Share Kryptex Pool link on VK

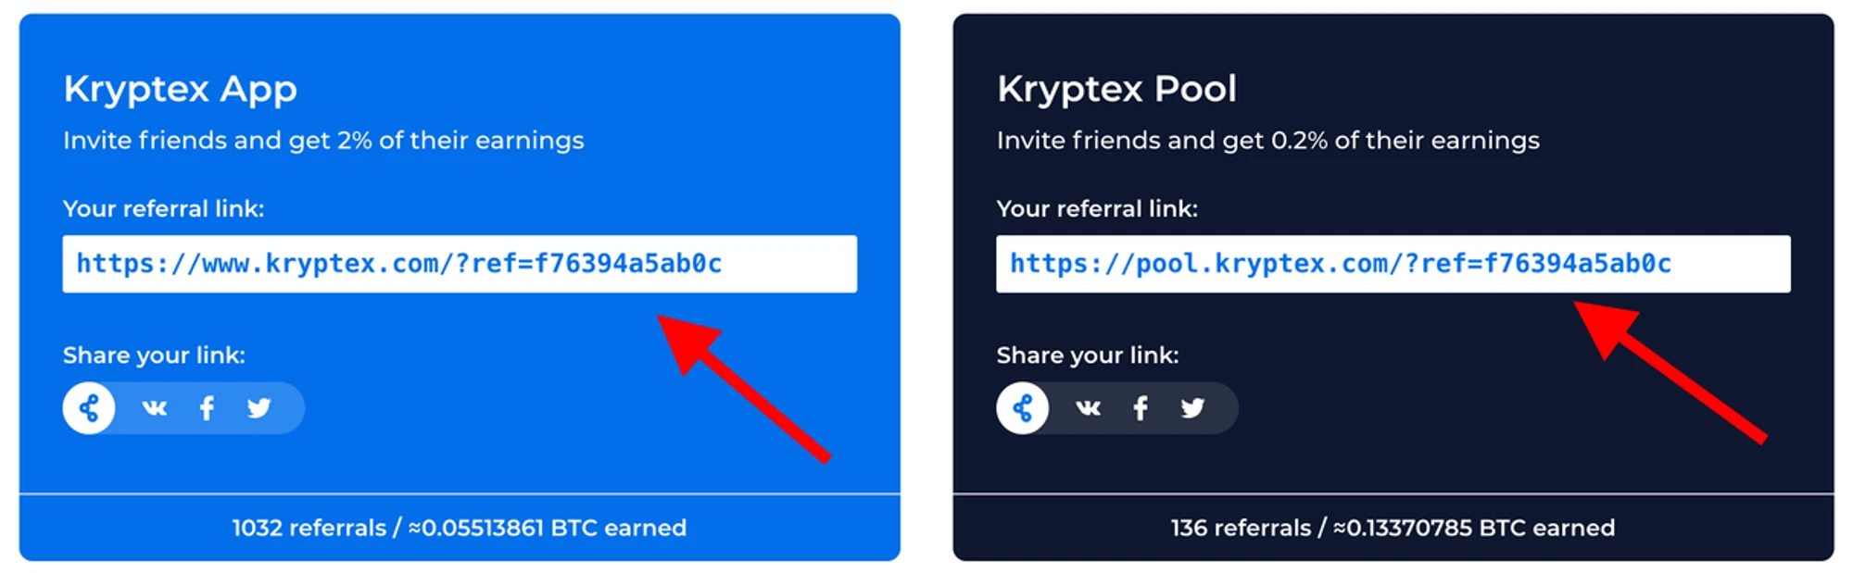1089,408
